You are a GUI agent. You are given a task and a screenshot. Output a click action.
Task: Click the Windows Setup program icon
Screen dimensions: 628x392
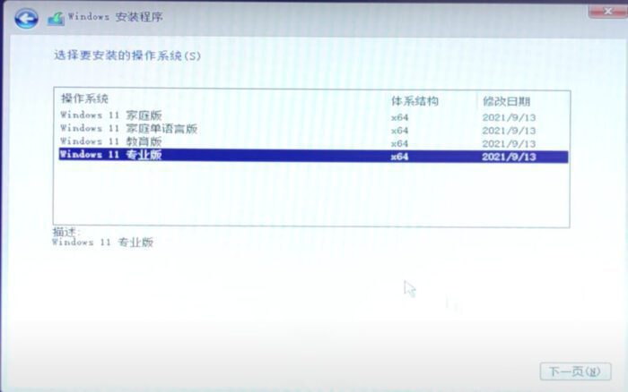click(56, 19)
